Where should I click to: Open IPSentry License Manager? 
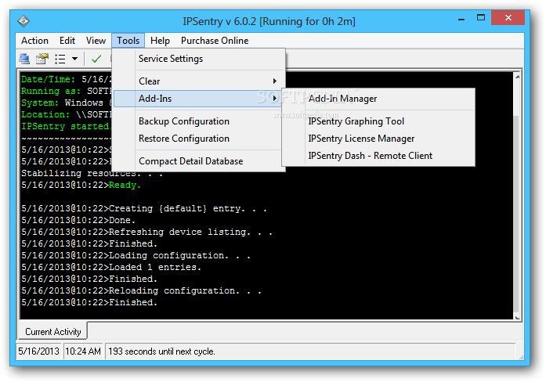[378, 139]
